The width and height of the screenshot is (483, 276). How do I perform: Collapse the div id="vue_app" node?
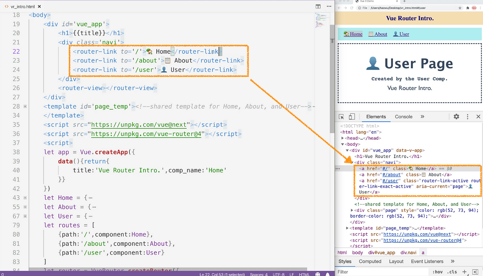pyautogui.click(x=347, y=150)
